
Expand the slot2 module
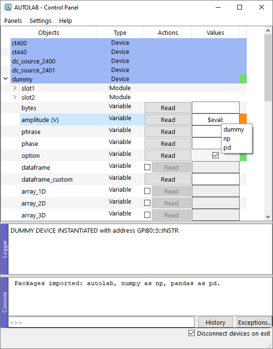click(x=15, y=97)
